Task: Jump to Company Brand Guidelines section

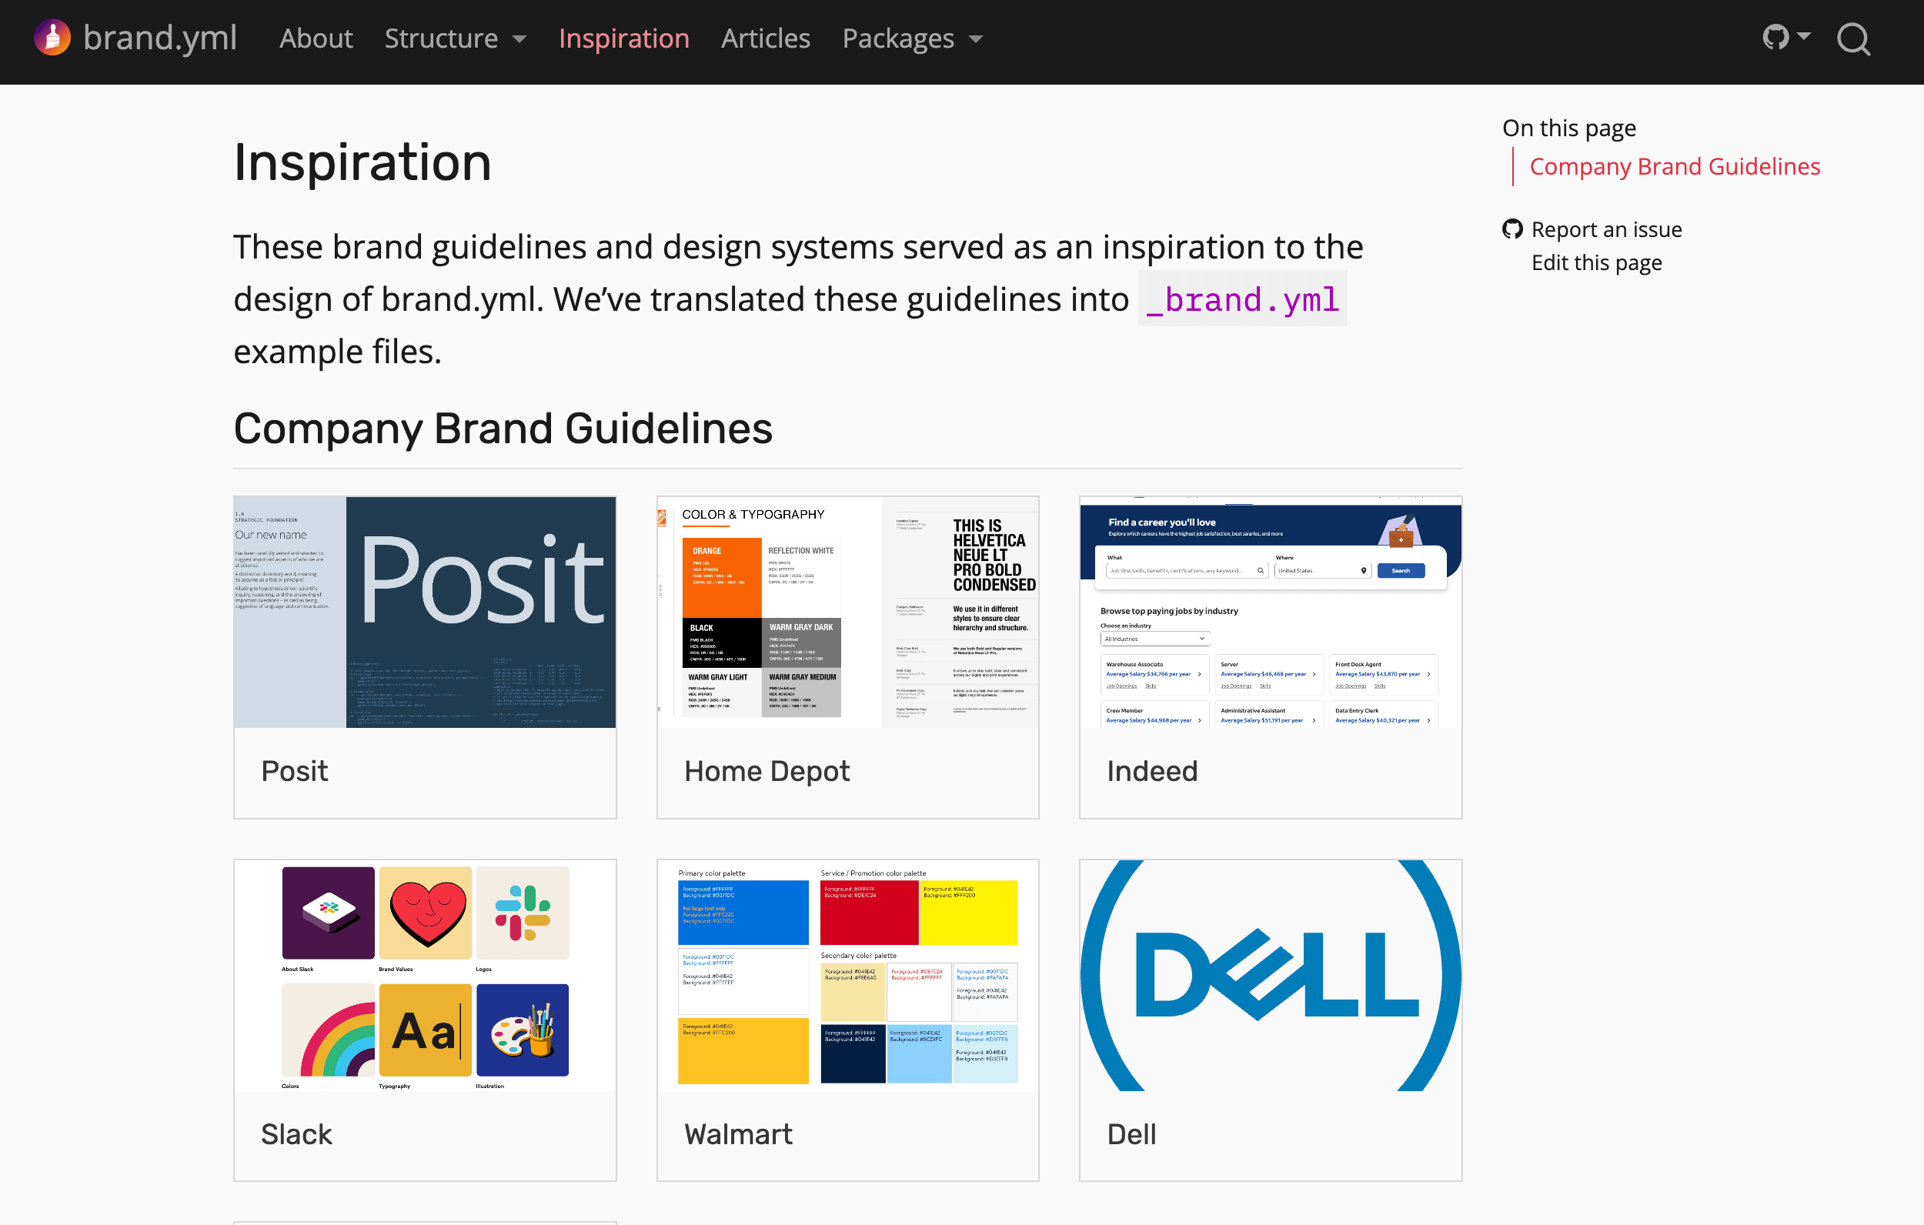Action: point(1675,166)
